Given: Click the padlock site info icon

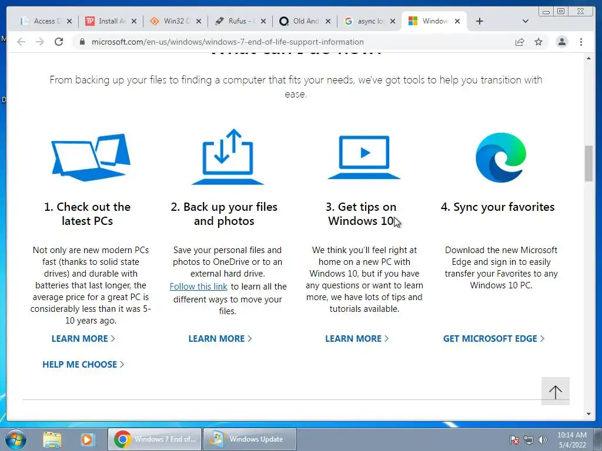Looking at the screenshot, I should click(x=82, y=42).
